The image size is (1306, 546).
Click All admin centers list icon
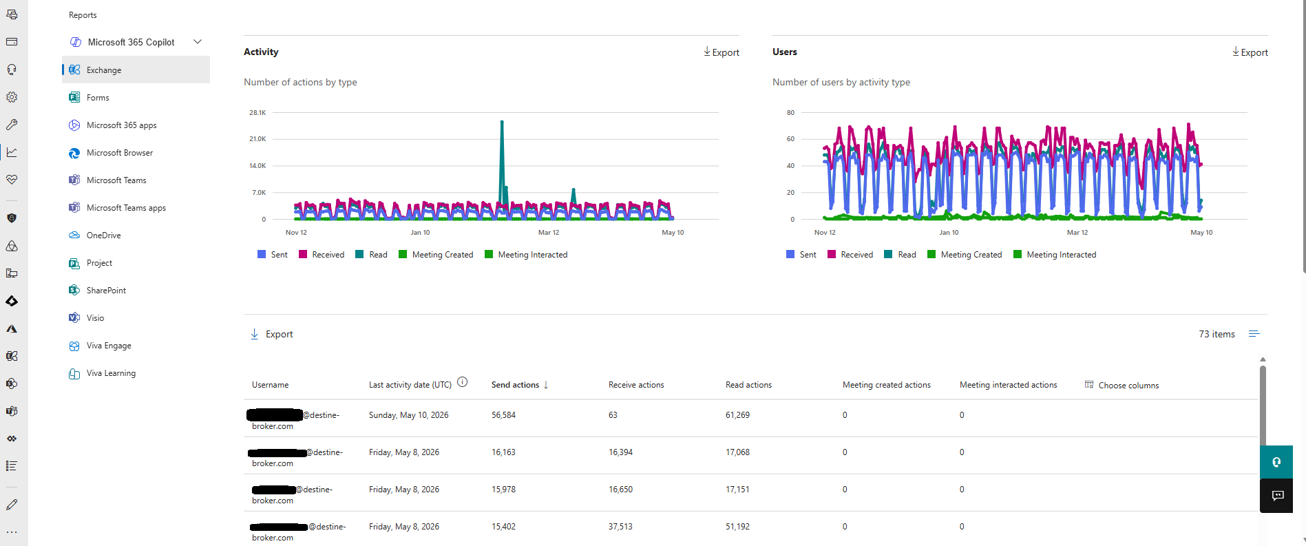point(12,466)
